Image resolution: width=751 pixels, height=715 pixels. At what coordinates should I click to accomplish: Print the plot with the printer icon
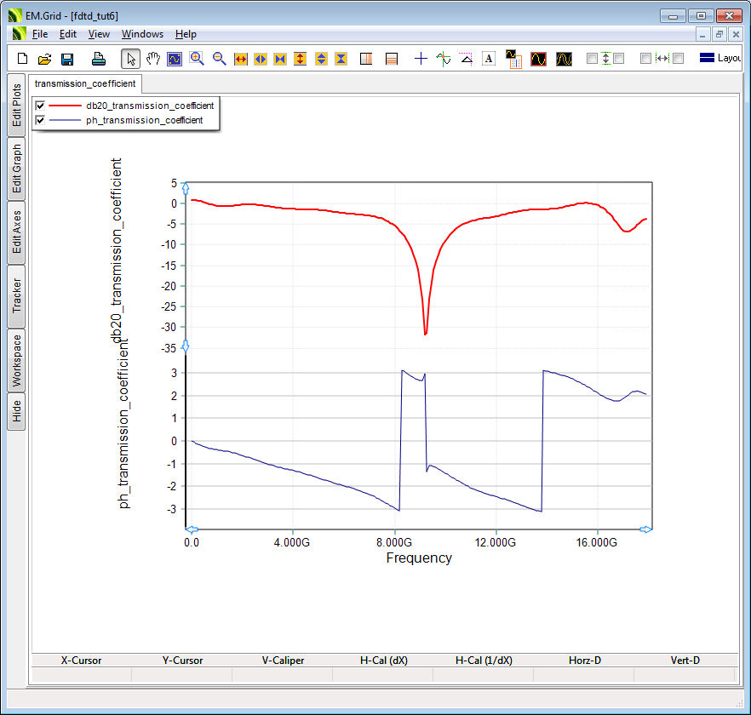pos(99,59)
